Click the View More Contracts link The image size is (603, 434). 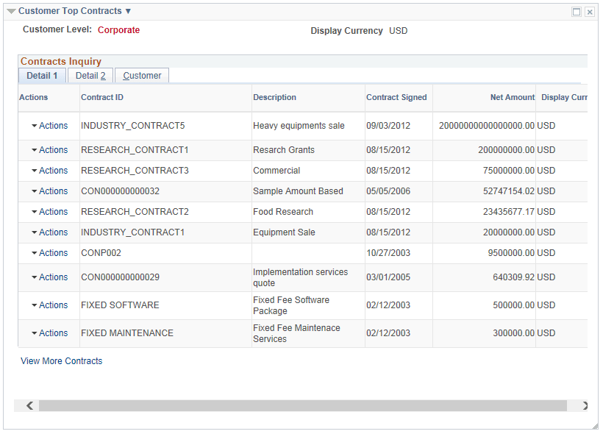pos(61,360)
